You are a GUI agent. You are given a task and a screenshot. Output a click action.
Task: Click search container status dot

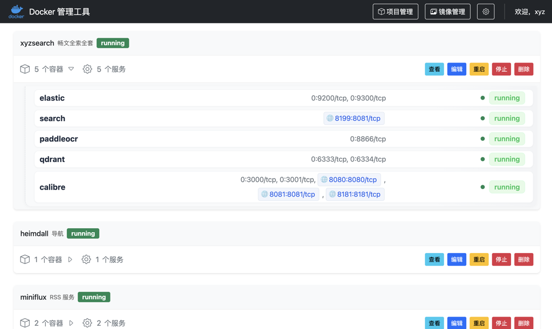click(x=482, y=118)
